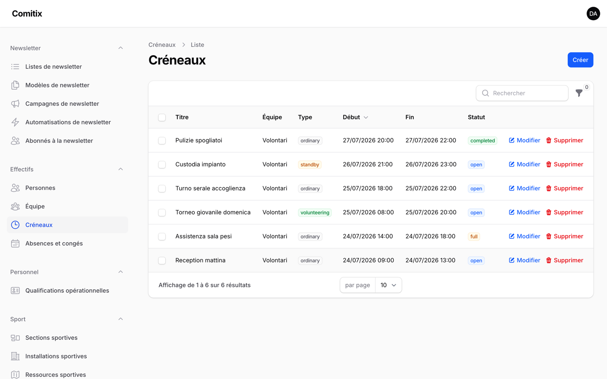
Task: Click the Sections sportives icon
Action: click(x=15, y=338)
